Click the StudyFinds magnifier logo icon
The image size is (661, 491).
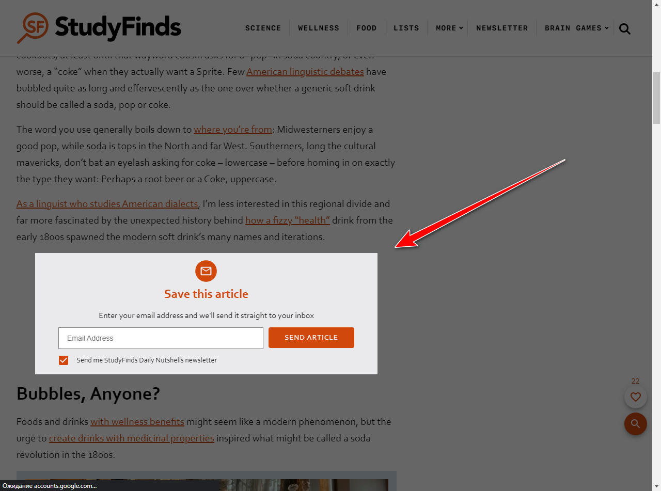click(x=33, y=28)
